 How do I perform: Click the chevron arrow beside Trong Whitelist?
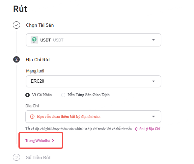click(x=53, y=141)
